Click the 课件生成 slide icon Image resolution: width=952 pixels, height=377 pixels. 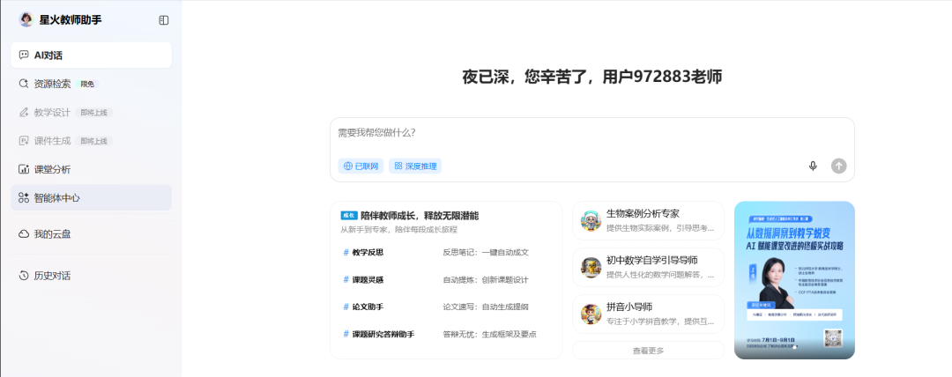[x=24, y=141]
